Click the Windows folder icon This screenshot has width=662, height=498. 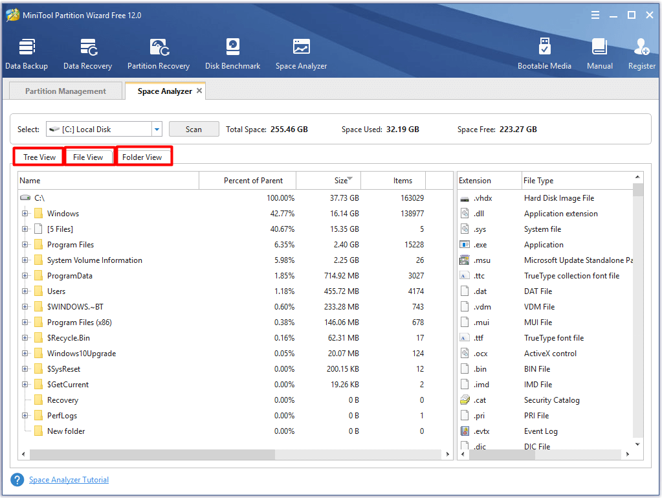click(38, 213)
